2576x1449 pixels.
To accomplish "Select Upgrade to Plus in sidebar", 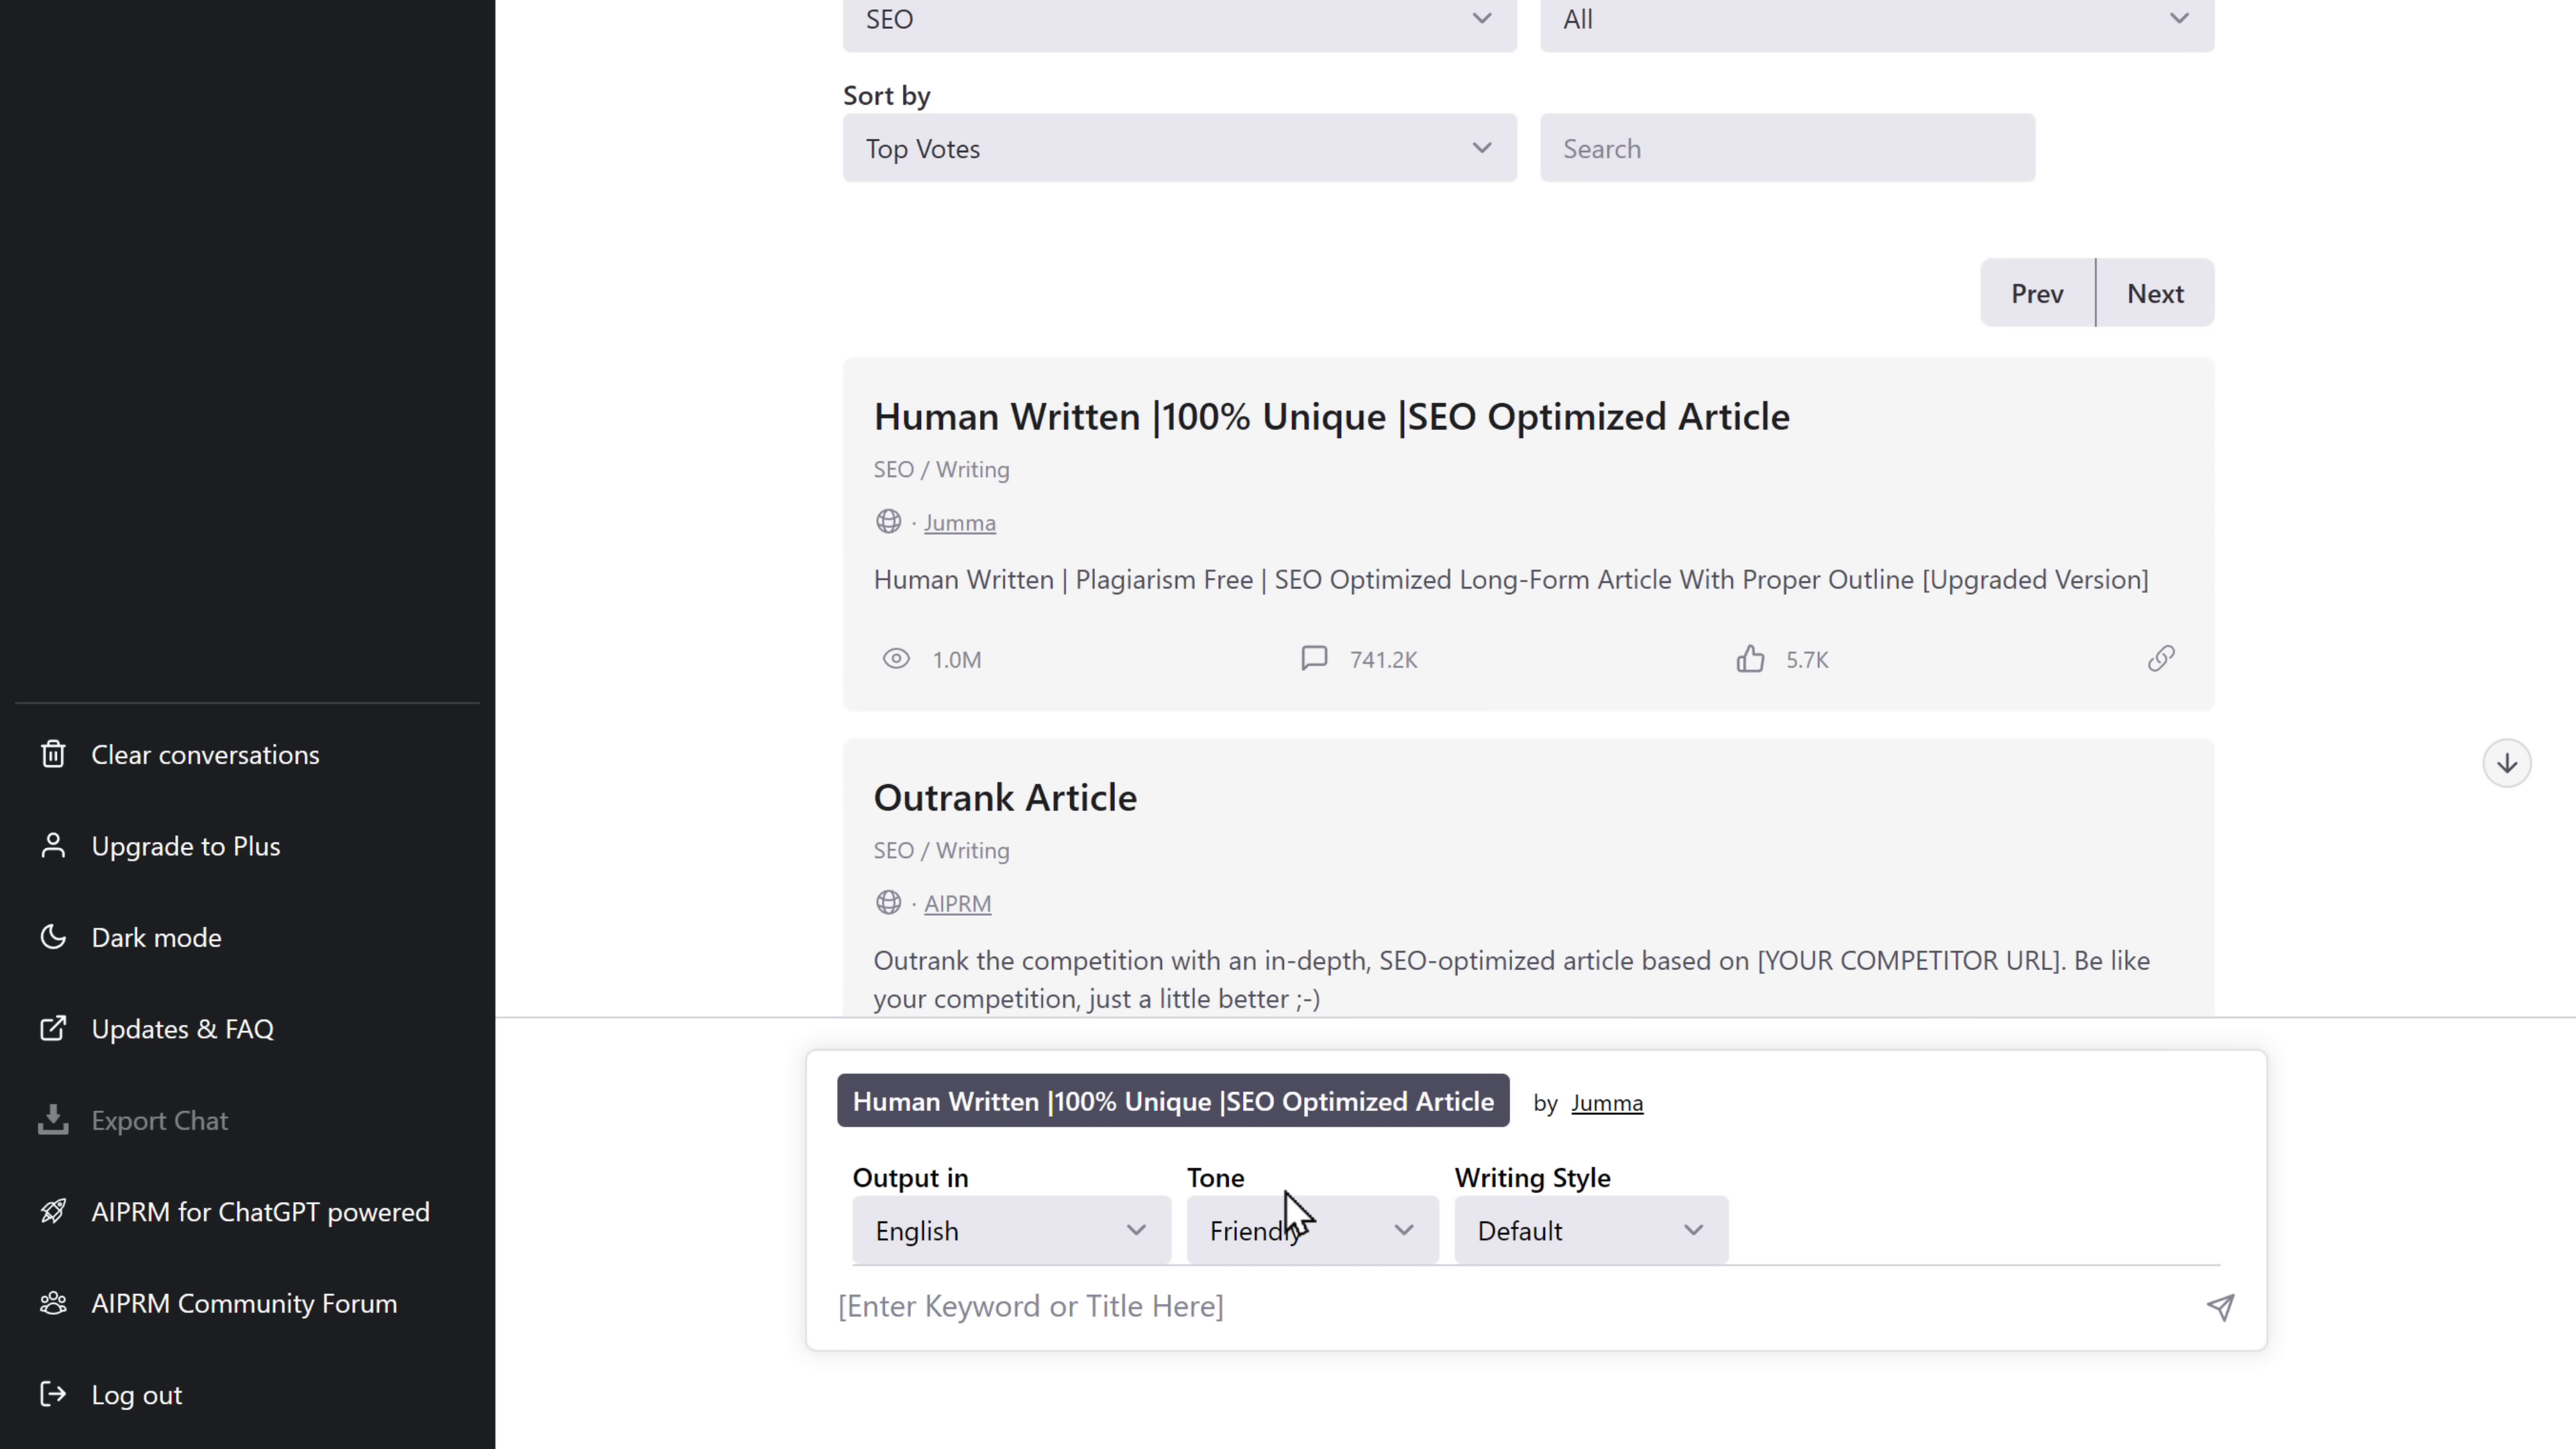I will coord(185,846).
